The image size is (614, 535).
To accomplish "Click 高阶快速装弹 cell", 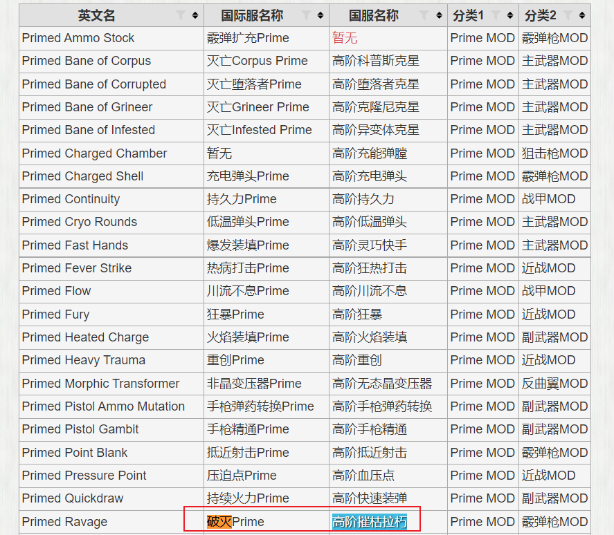I will 388,498.
